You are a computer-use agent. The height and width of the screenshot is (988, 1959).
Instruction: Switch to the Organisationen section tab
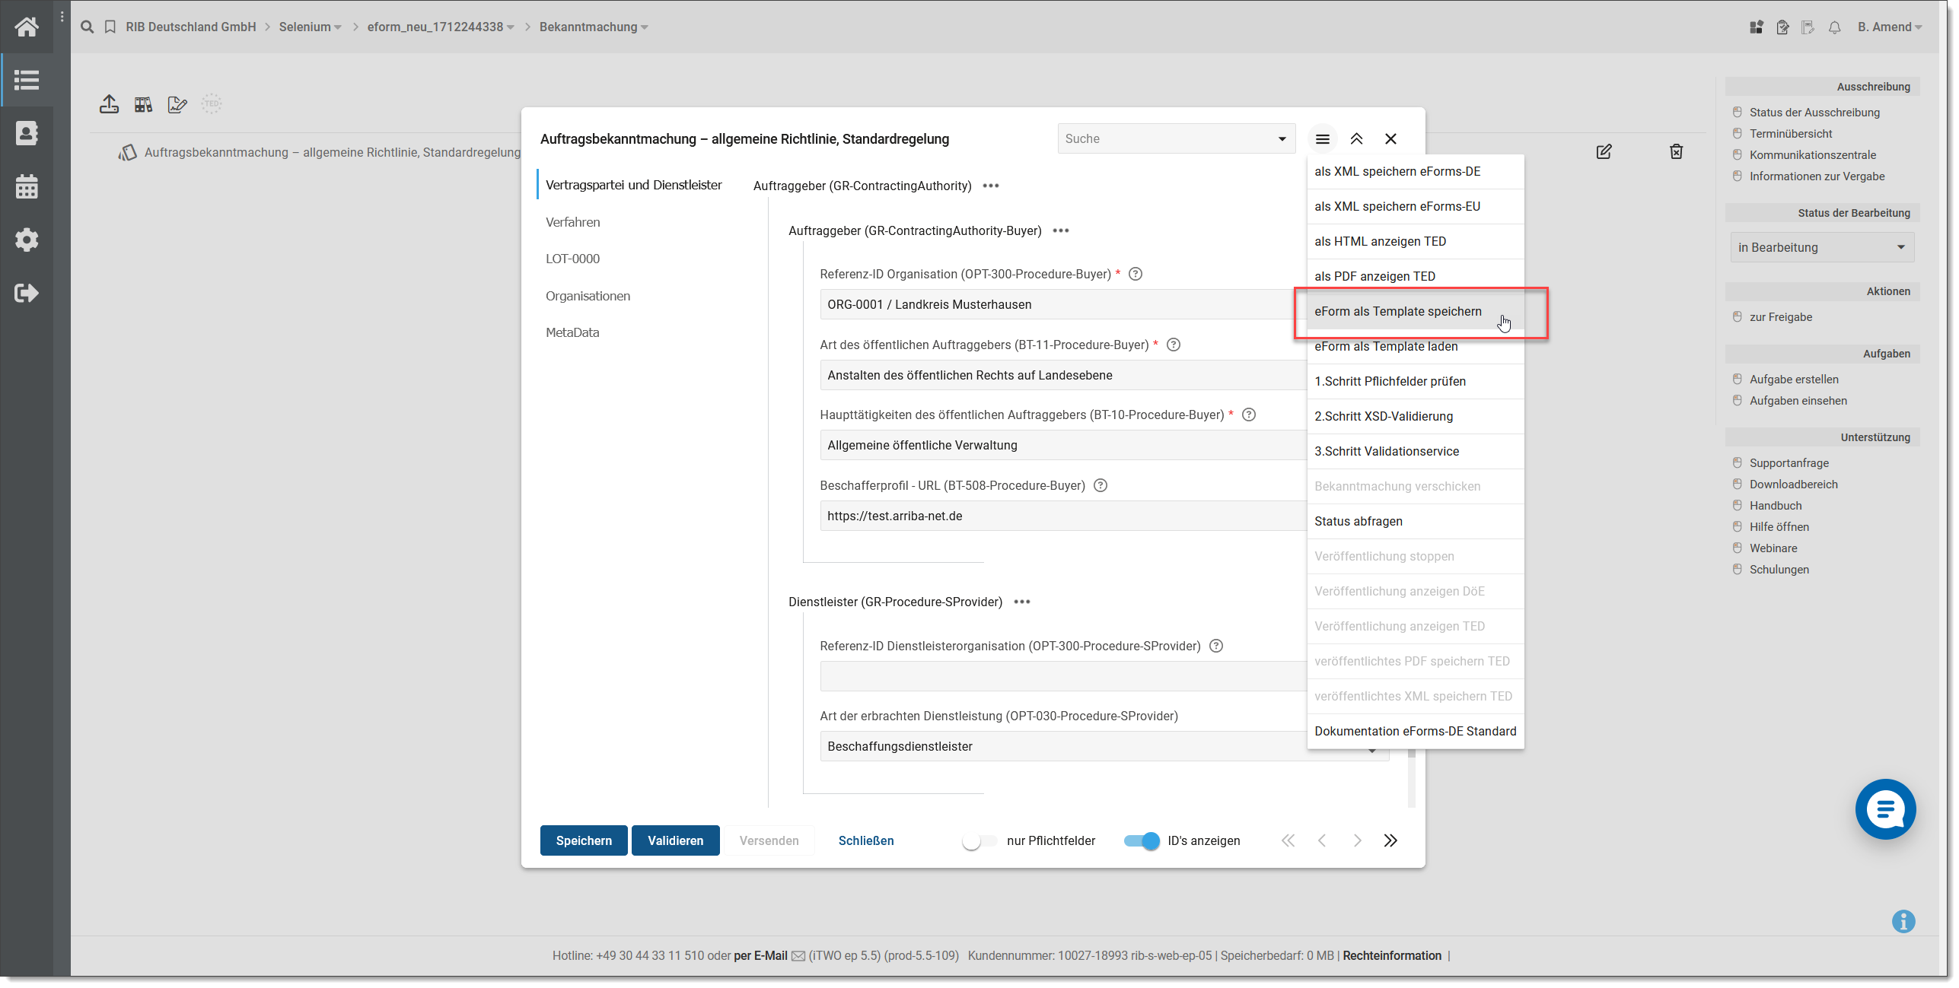tap(588, 296)
